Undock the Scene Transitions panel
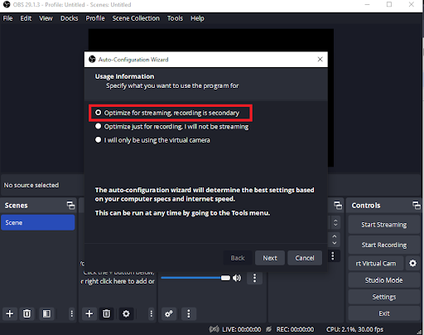 338,206
